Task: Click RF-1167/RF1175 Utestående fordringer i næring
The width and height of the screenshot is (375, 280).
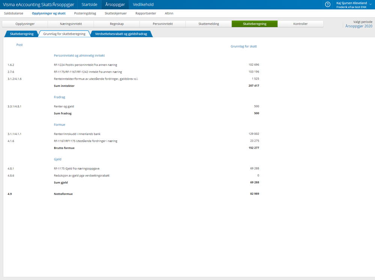Action: [85, 141]
